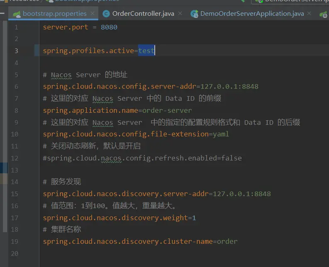Screen dimensions: 329x267
Task: Click line number 1 in the gutter
Action: pos(16,27)
